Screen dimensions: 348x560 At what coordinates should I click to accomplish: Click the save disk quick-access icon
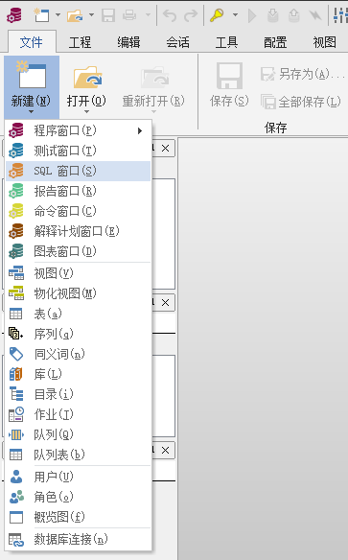[108, 15]
